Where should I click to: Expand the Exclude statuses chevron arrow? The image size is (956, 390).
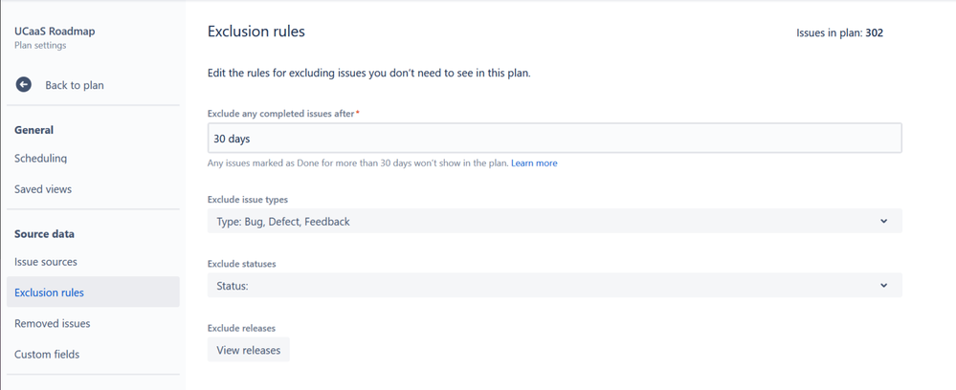(x=883, y=285)
